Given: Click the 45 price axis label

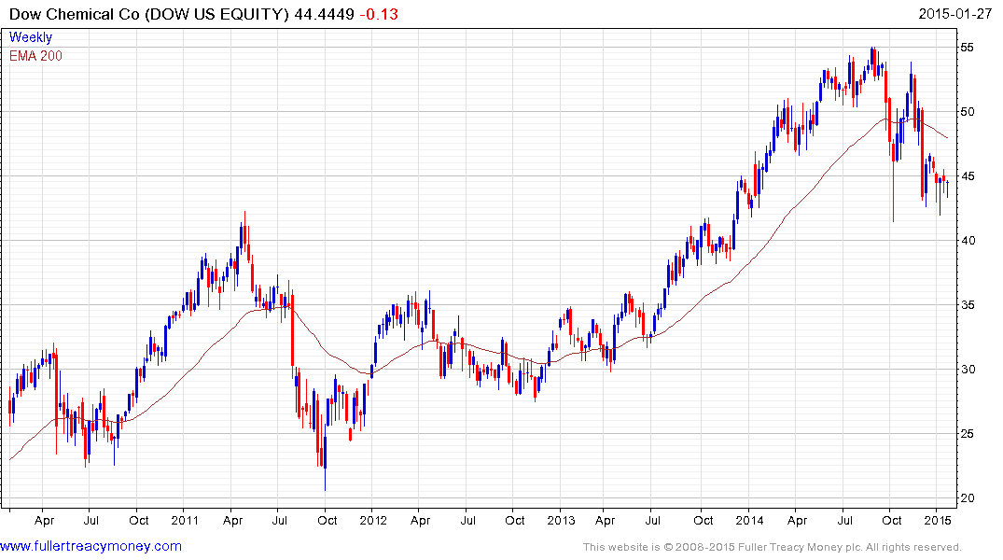Looking at the screenshot, I should pos(967,176).
